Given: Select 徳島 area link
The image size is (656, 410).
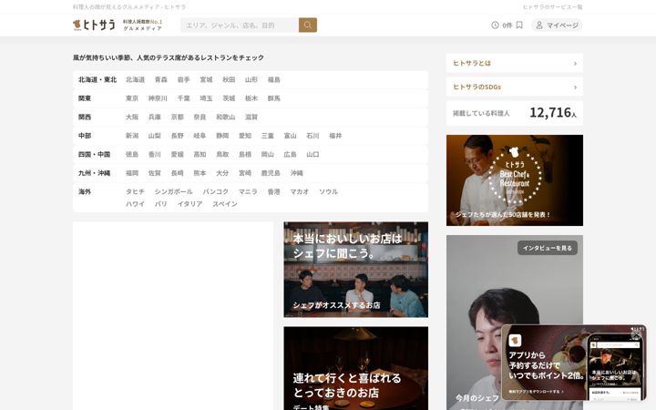Looking at the screenshot, I should tap(132, 154).
